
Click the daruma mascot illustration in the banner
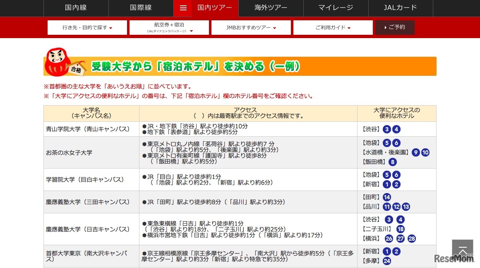(57, 63)
